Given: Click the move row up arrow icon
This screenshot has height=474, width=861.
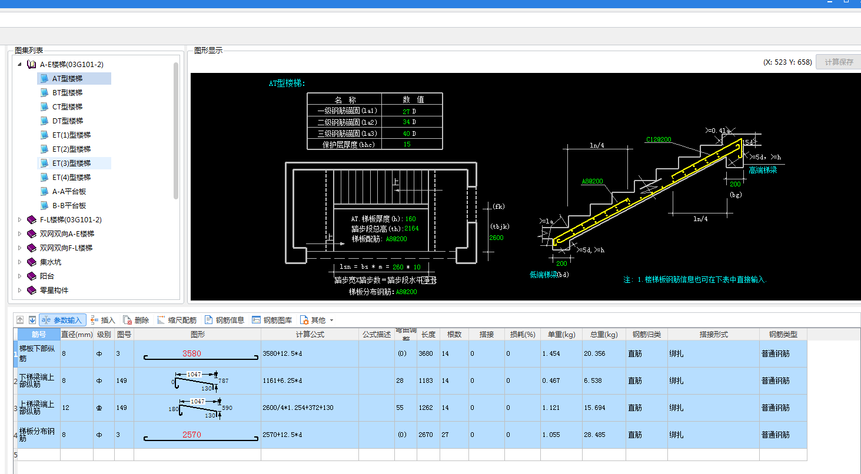Looking at the screenshot, I should click(20, 320).
